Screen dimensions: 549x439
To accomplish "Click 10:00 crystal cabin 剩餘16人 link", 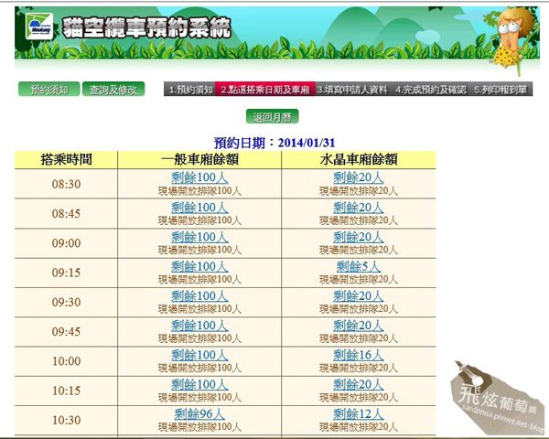I will (358, 355).
